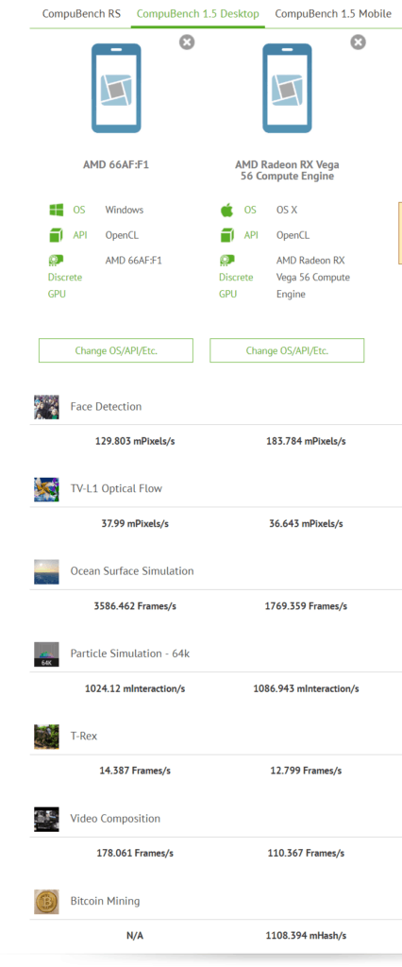Click the Video Composition thumbnail
Image resolution: width=402 pixels, height=967 pixels.
[46, 819]
